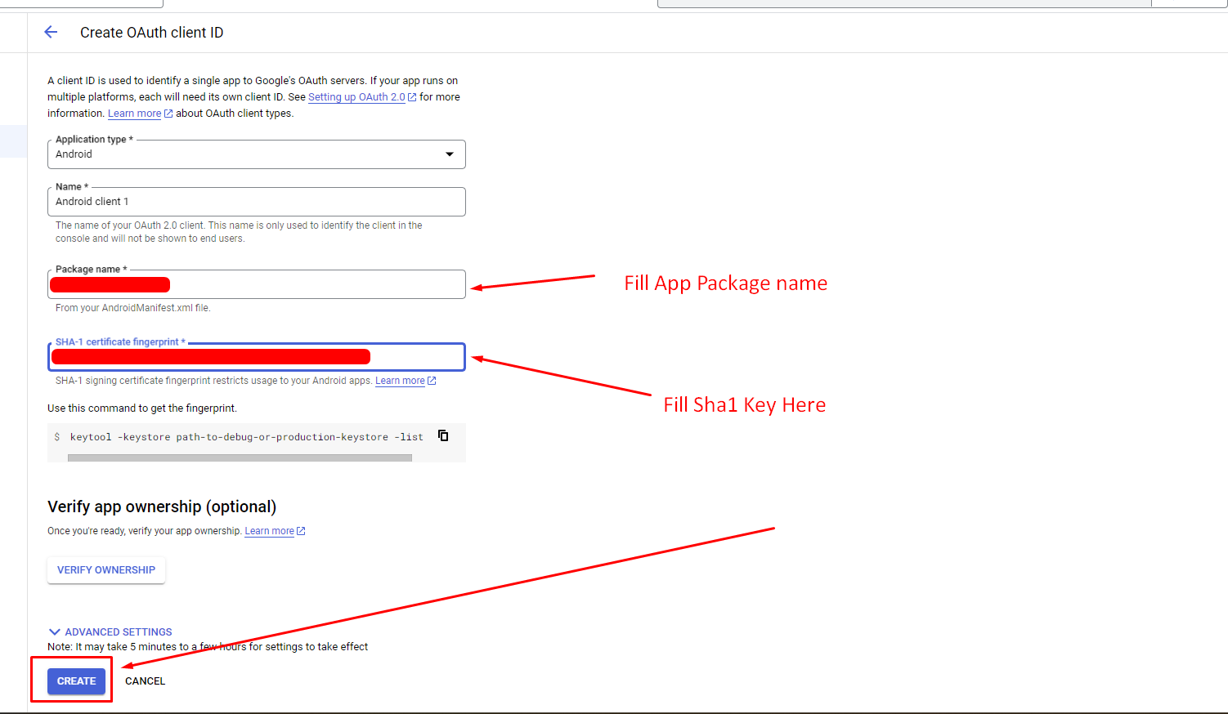Click external-link icon after Setting up OAuth 2.0

click(412, 97)
